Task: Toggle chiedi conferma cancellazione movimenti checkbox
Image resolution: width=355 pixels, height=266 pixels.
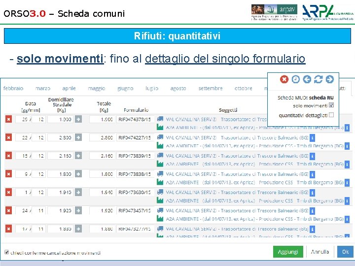Action: [x=7, y=252]
